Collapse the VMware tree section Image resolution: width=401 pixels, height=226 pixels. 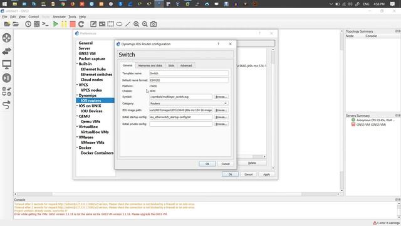click(77, 137)
